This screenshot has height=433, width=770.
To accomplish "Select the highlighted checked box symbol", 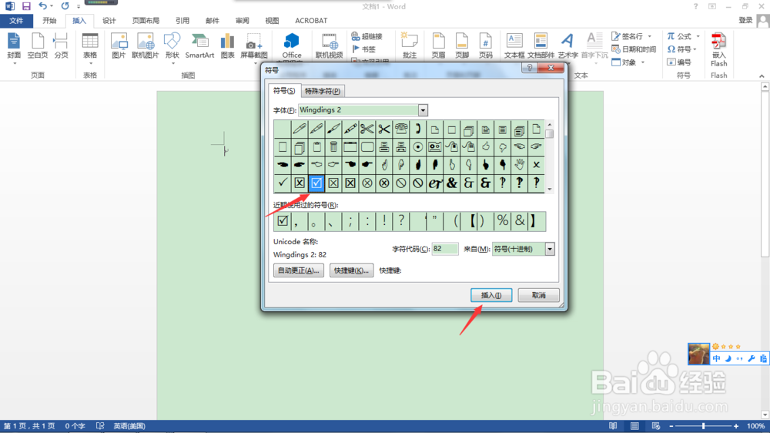I will [x=316, y=183].
